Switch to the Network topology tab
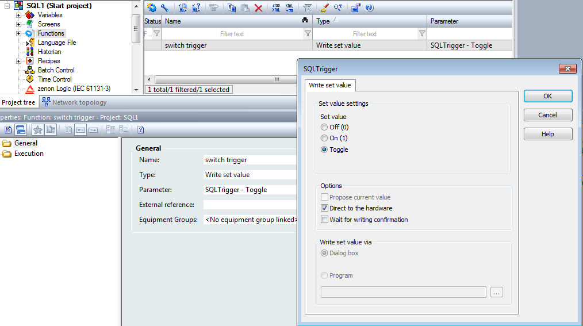 (74, 102)
